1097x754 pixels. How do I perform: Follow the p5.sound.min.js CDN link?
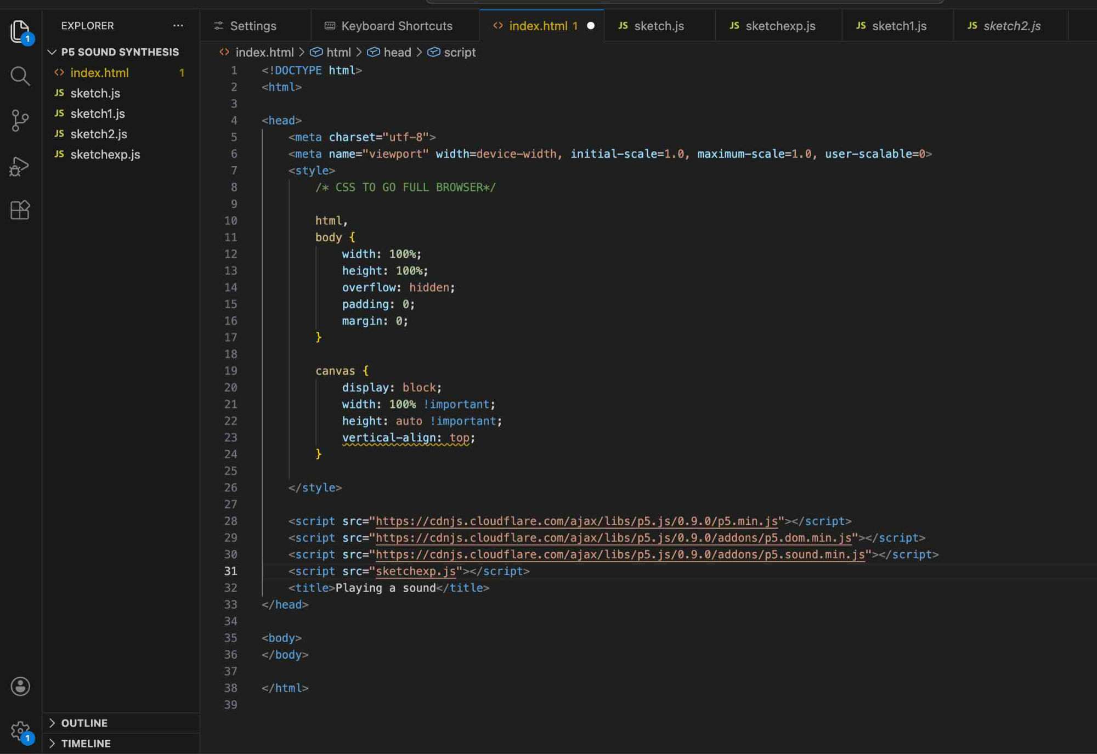[620, 554]
